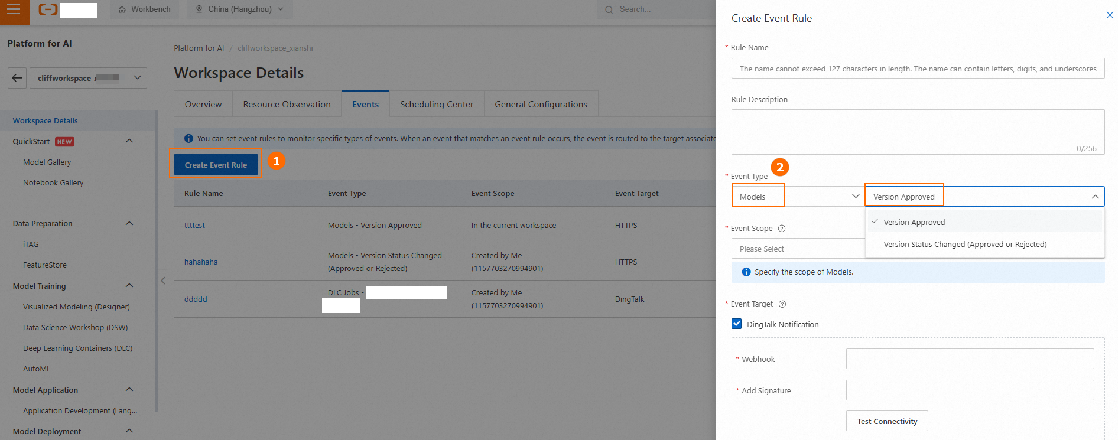1118x440 pixels.
Task: Click the Event Type column header
Action: [347, 193]
